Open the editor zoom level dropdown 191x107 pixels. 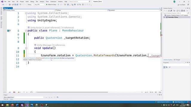point(6,92)
